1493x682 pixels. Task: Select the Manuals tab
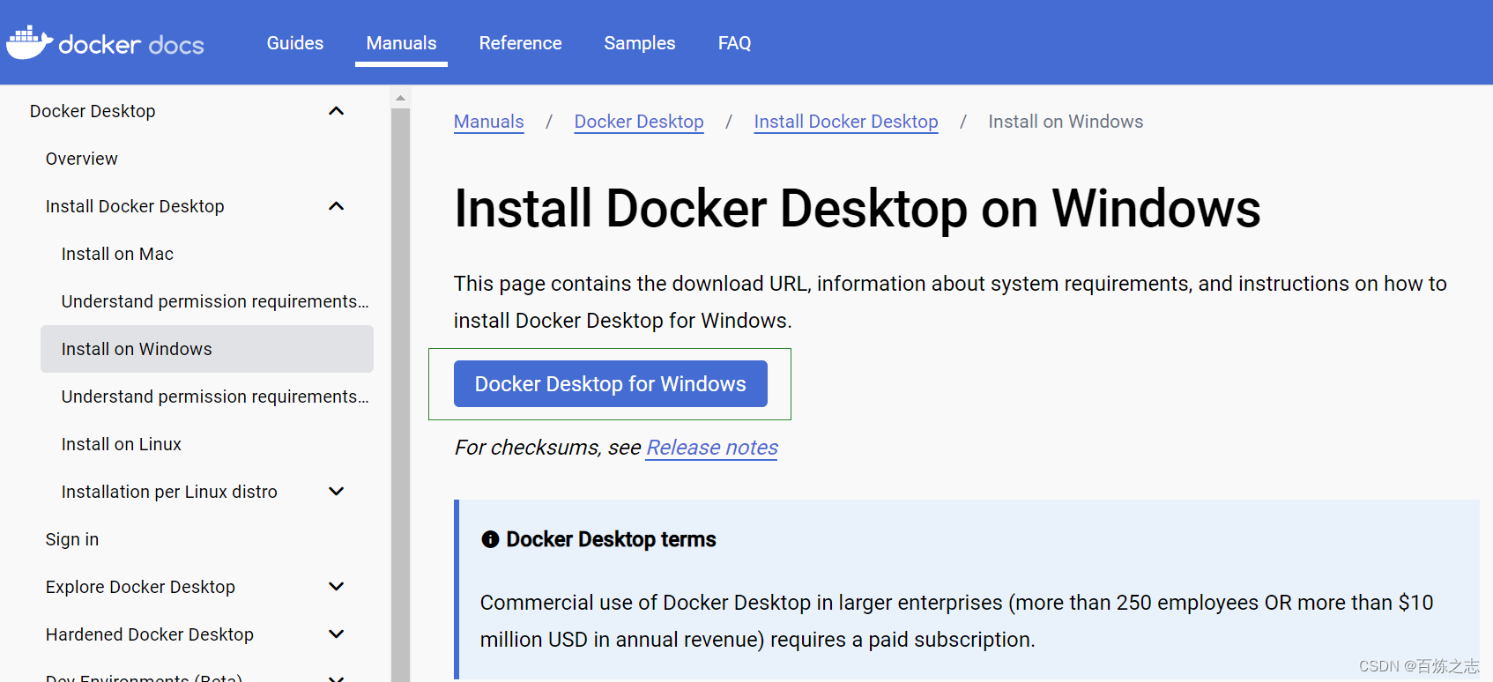point(401,43)
